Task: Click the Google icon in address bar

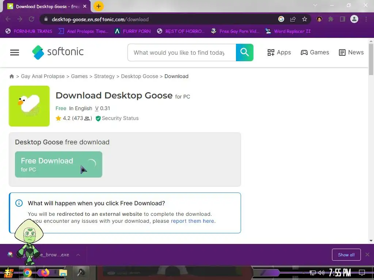Action: tap(281, 19)
